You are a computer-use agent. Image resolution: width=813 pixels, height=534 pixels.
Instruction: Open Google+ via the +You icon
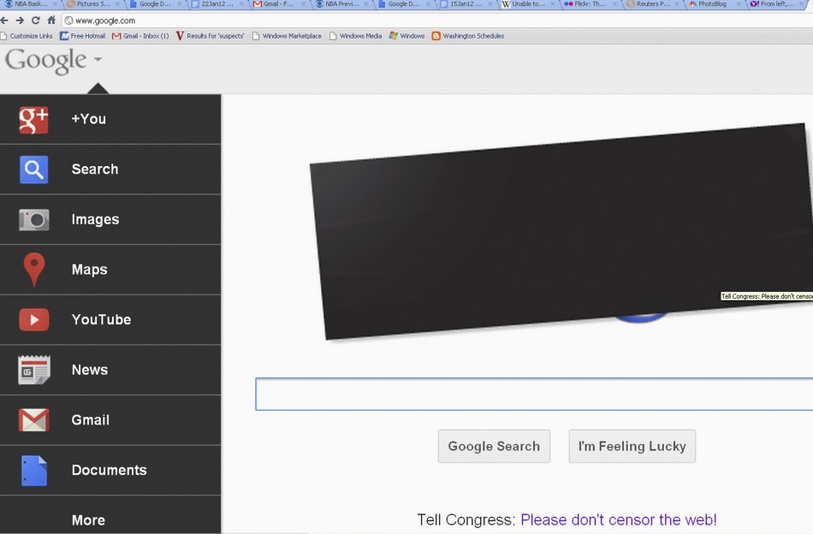(x=33, y=120)
